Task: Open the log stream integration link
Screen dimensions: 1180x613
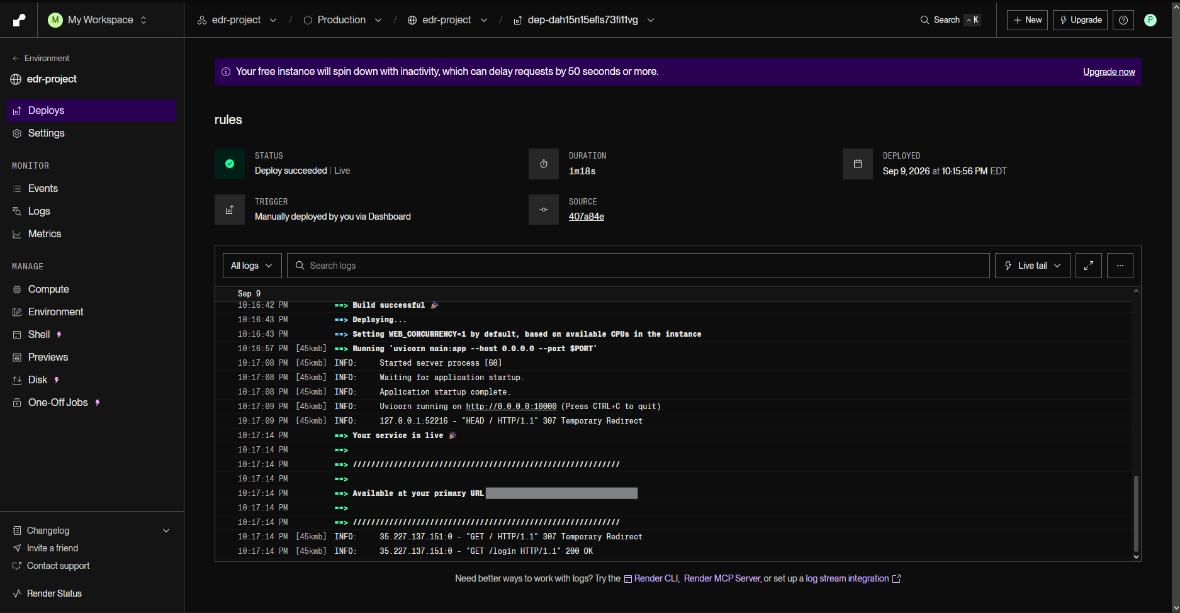Action: coord(853,578)
